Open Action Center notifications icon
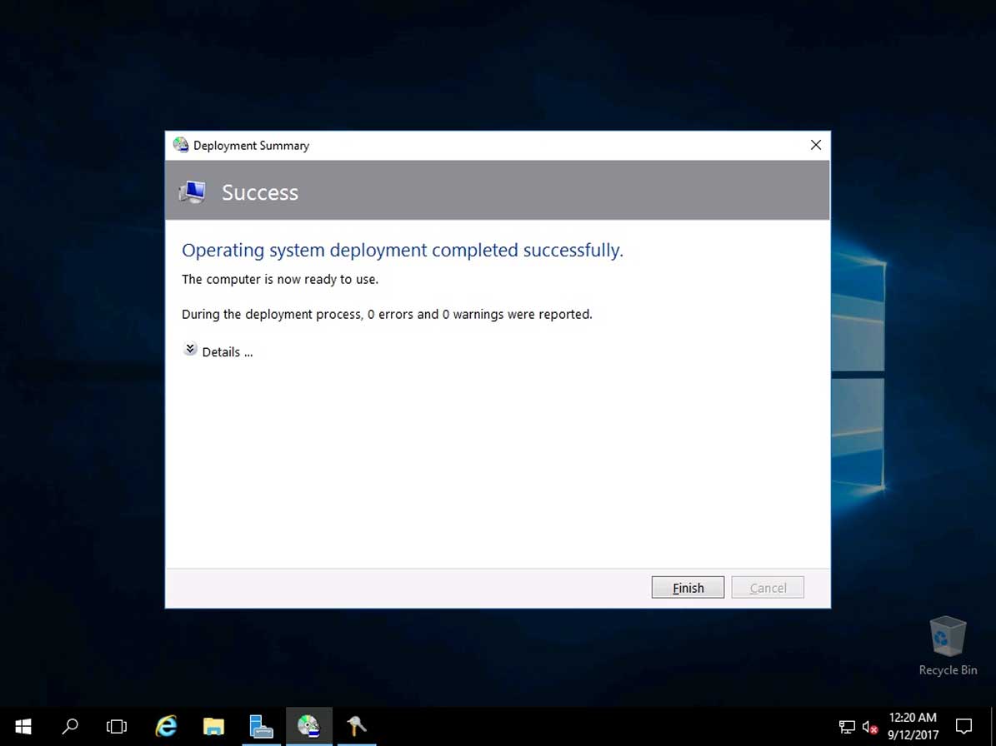The width and height of the screenshot is (996, 746). coord(963,726)
